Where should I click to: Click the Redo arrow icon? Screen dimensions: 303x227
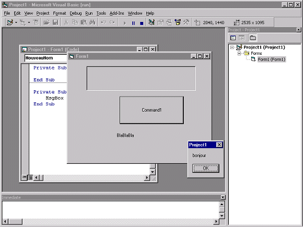click(112, 22)
